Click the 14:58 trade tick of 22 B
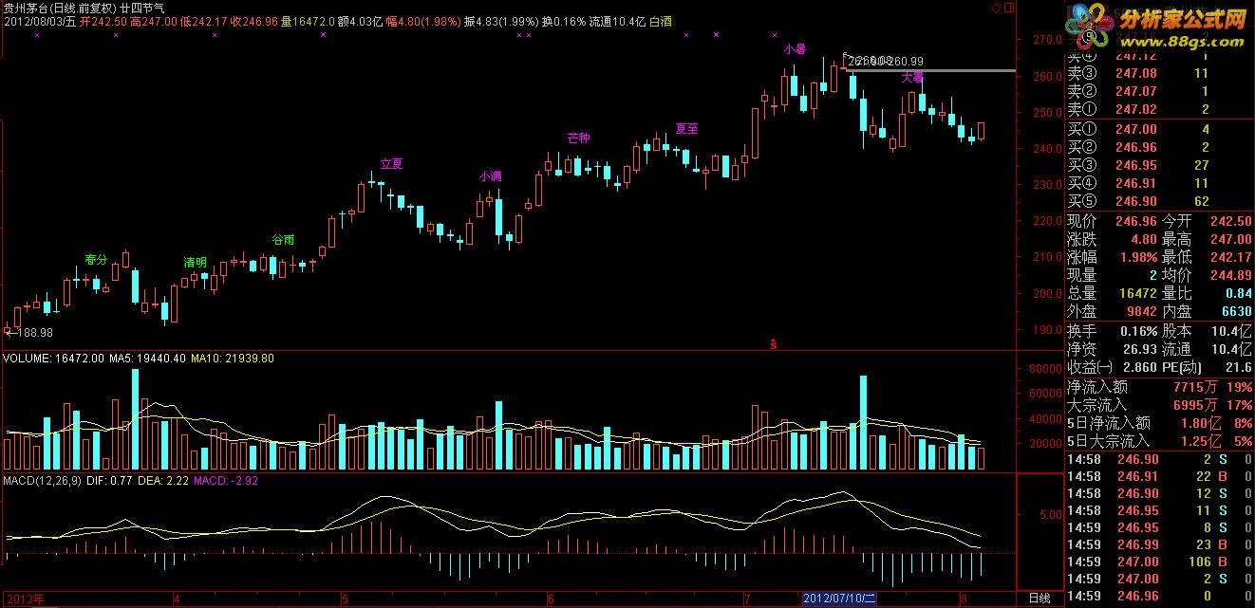The width and height of the screenshot is (1255, 608). [x=1160, y=476]
